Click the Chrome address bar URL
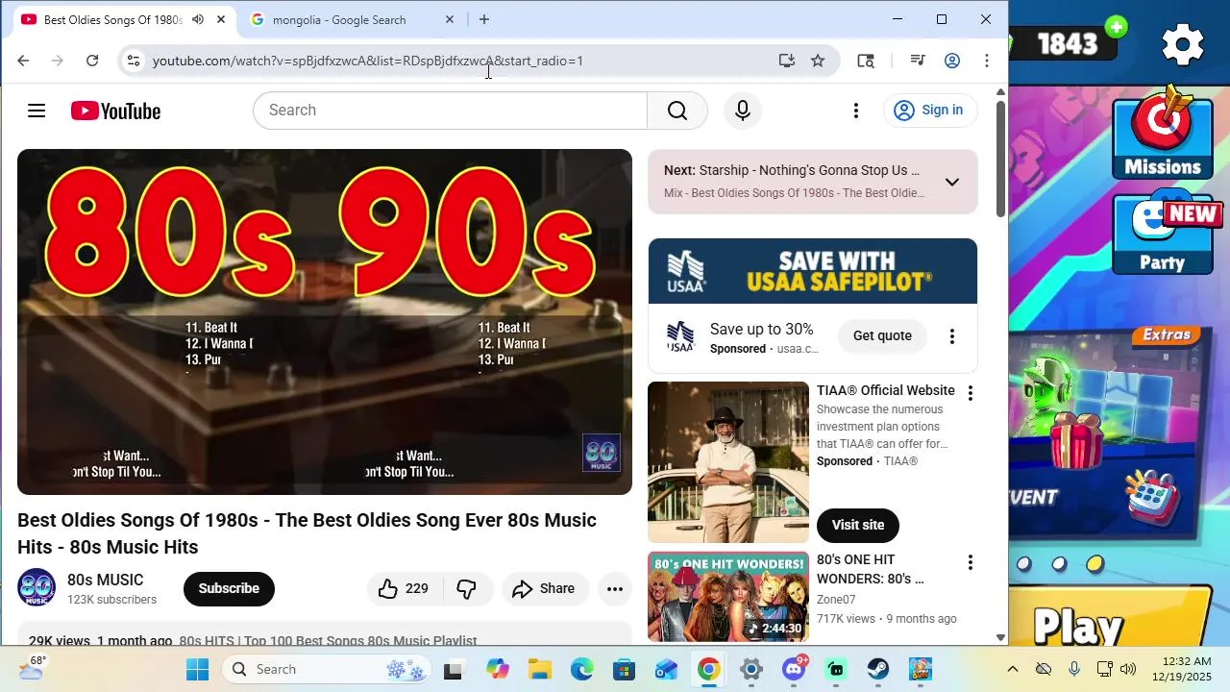This screenshot has height=692, width=1230. 368,61
